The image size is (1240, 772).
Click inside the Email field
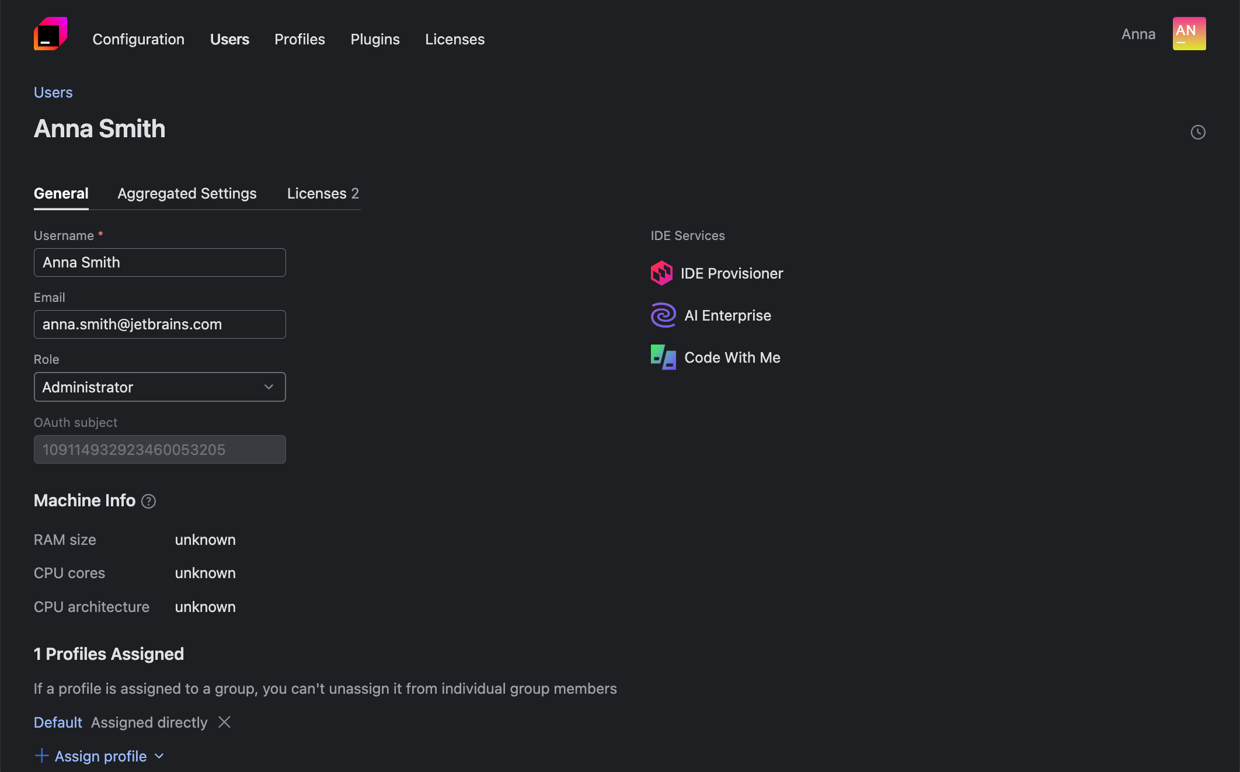pyautogui.click(x=159, y=324)
